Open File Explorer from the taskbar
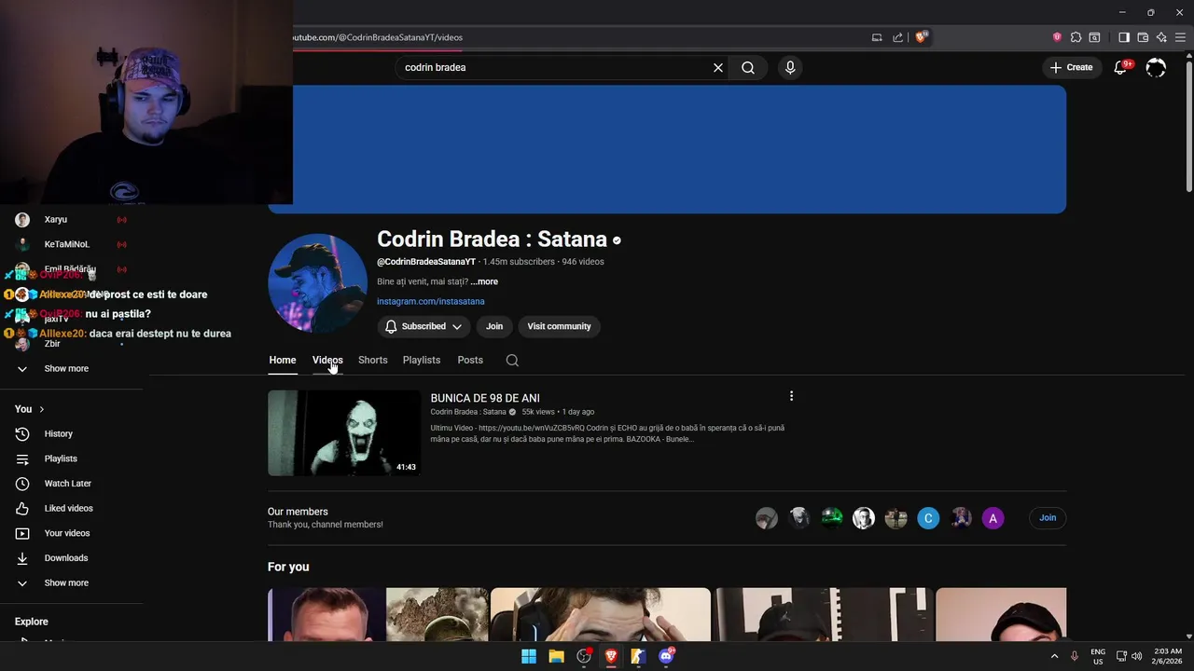Viewport: 1194px width, 671px height. point(556,656)
